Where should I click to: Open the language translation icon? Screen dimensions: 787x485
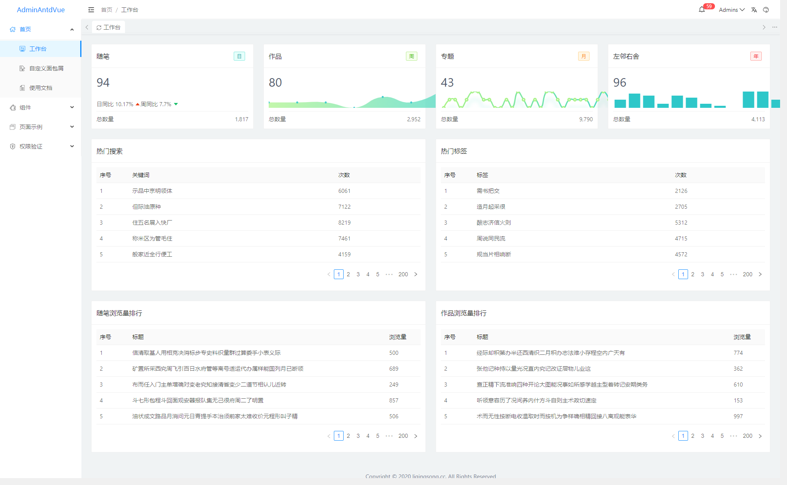point(754,10)
